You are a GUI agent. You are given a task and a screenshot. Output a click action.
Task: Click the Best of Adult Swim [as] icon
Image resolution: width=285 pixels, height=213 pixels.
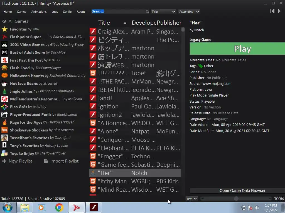pyautogui.click(x=4, y=52)
